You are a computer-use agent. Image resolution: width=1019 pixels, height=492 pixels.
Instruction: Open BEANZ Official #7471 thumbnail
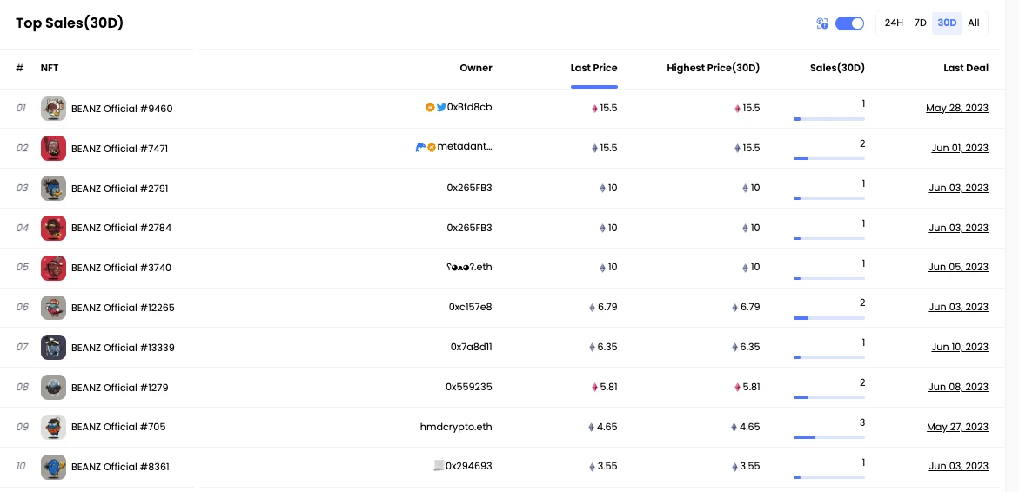(53, 149)
